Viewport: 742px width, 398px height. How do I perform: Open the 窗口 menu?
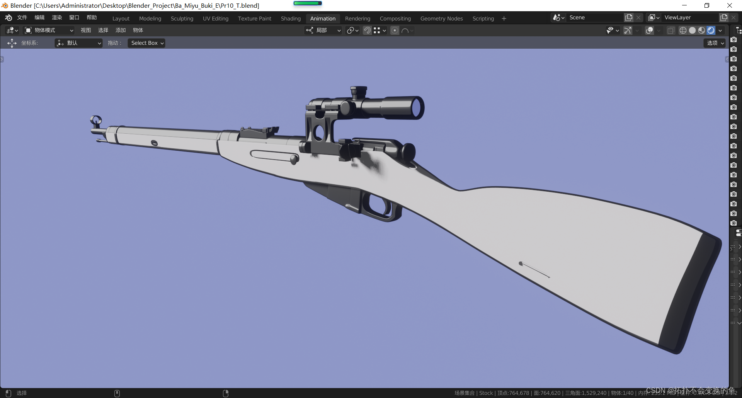[x=74, y=18]
